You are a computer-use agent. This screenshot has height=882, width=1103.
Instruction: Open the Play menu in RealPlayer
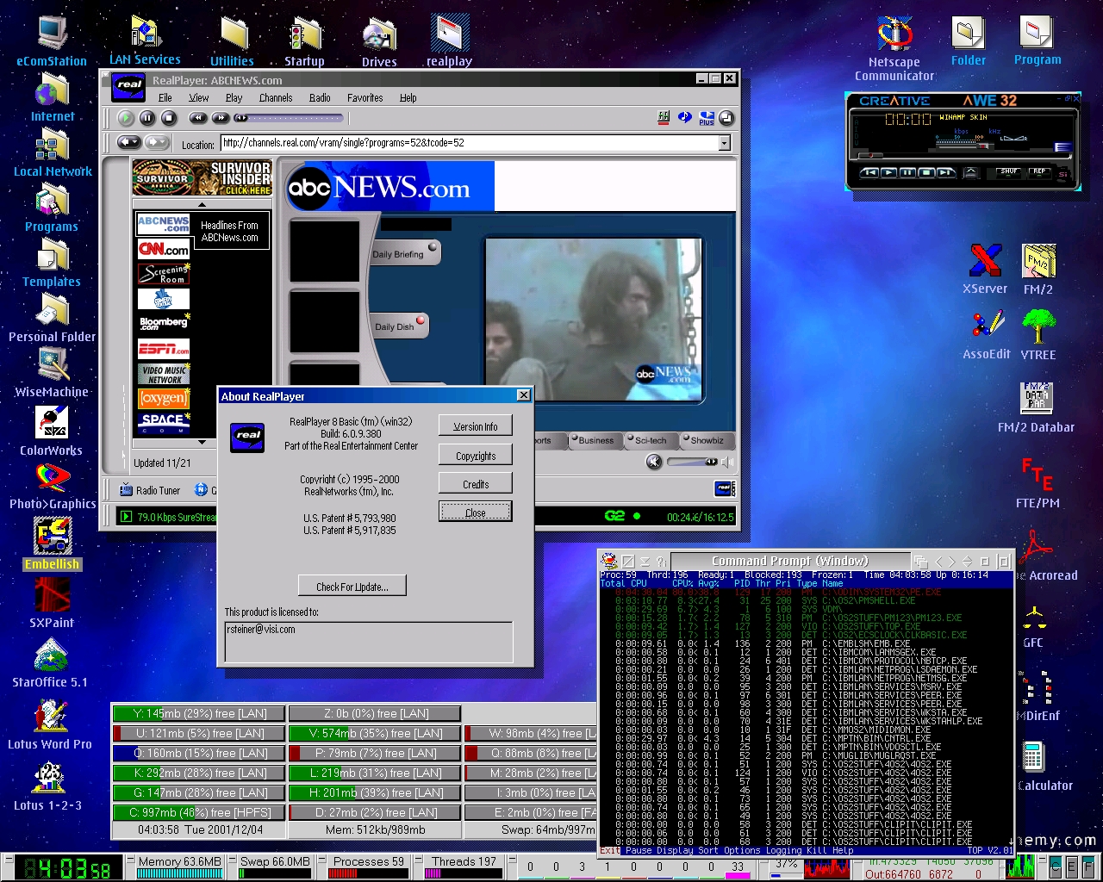click(234, 97)
